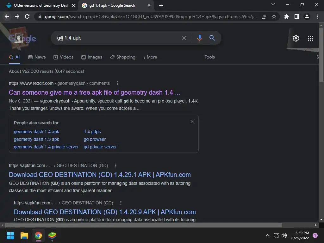Open the tab search chevron
The image size is (324, 243).
(273, 4)
